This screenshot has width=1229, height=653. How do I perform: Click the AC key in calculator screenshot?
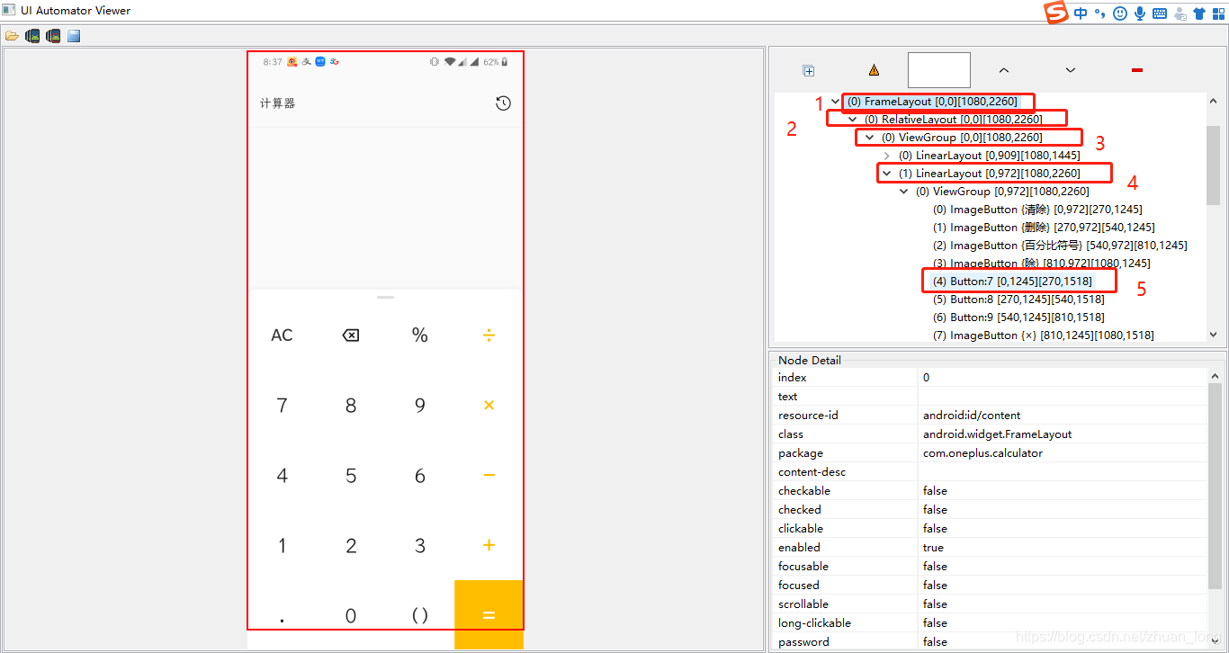point(282,335)
